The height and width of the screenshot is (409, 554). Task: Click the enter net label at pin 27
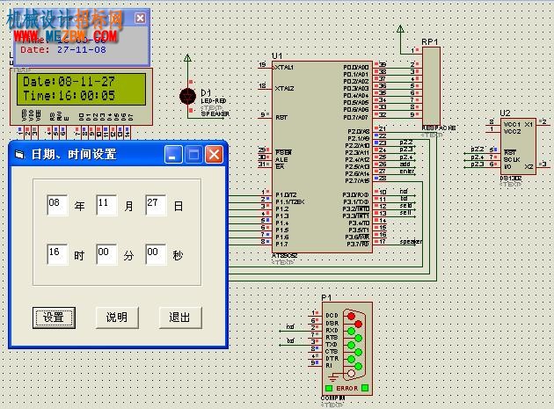[x=407, y=172]
